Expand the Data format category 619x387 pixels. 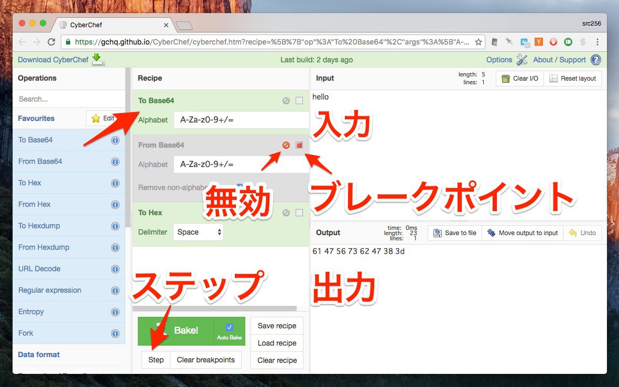tap(39, 355)
